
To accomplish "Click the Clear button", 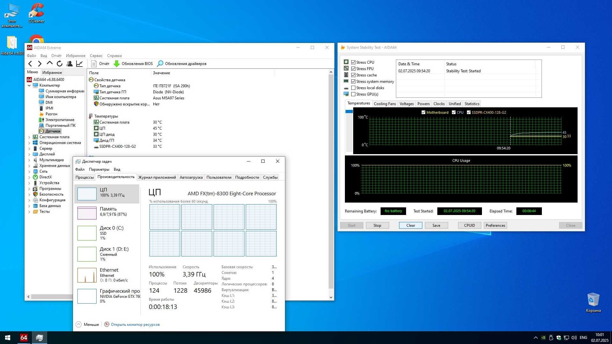I will [411, 226].
